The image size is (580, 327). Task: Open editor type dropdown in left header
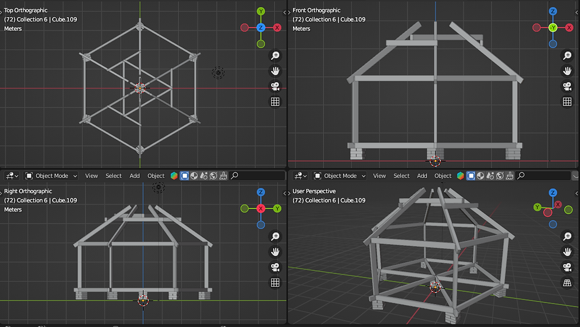point(12,175)
